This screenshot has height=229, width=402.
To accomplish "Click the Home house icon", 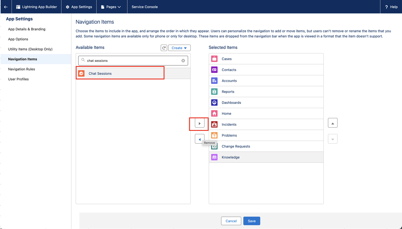I will click(x=214, y=114).
